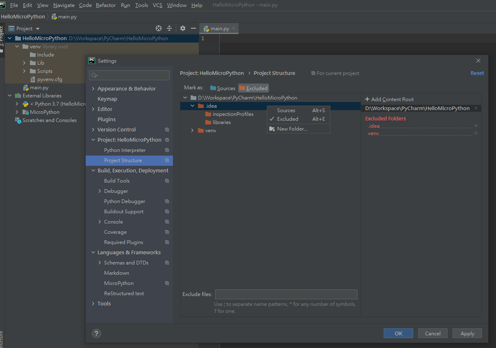Expand the Tools settings section
Image resolution: width=496 pixels, height=348 pixels.
[93, 304]
